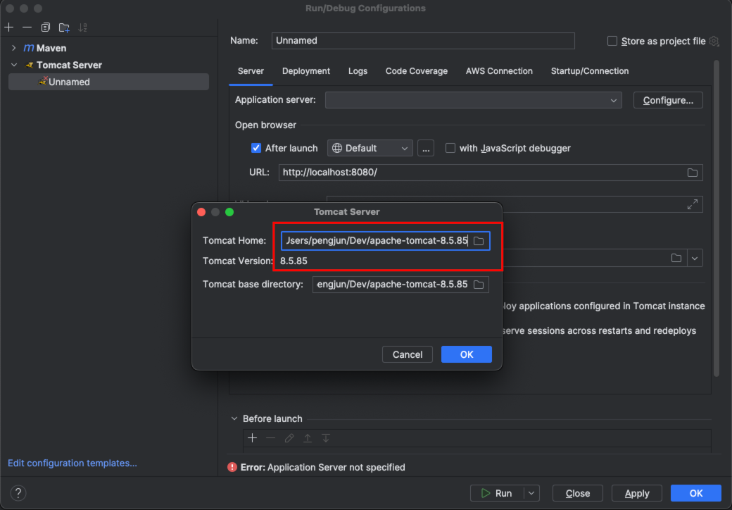The image size is (732, 510).
Task: Click the red error icon
Action: (x=232, y=467)
